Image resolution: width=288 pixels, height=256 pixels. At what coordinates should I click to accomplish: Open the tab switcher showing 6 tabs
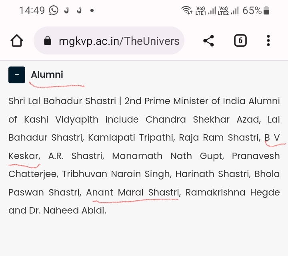240,40
